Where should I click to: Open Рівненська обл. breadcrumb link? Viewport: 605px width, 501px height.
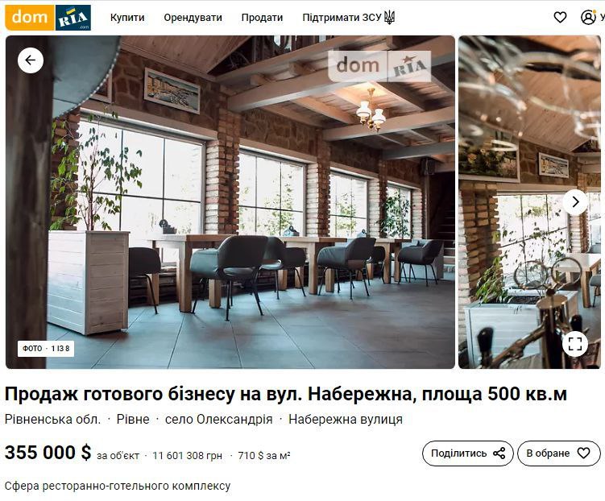click(53, 419)
